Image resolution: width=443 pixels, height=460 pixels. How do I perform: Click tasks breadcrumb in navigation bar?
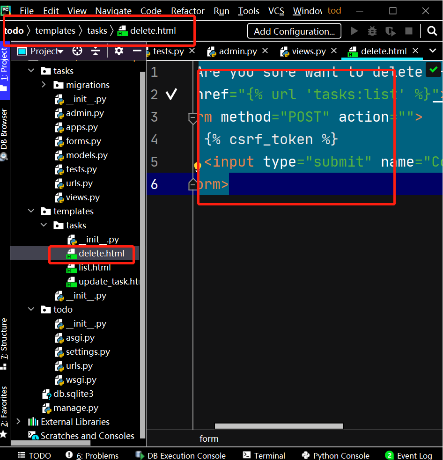coord(97,30)
